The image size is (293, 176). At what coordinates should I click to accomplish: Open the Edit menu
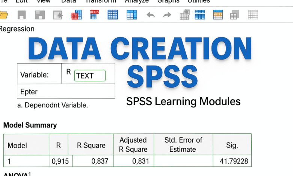point(21,1)
